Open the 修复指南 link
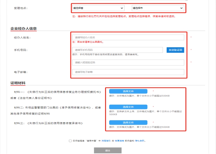The image size is (216, 154). pos(120,141)
